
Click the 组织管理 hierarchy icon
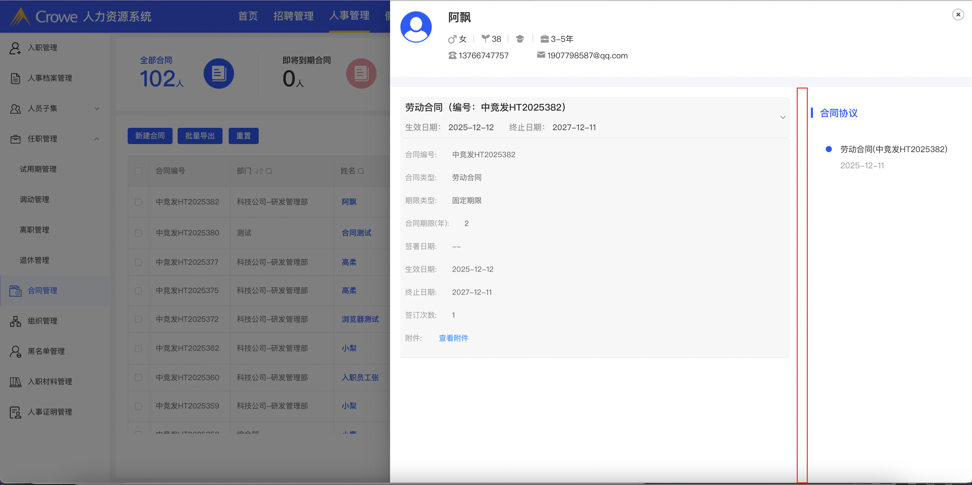pyautogui.click(x=15, y=321)
